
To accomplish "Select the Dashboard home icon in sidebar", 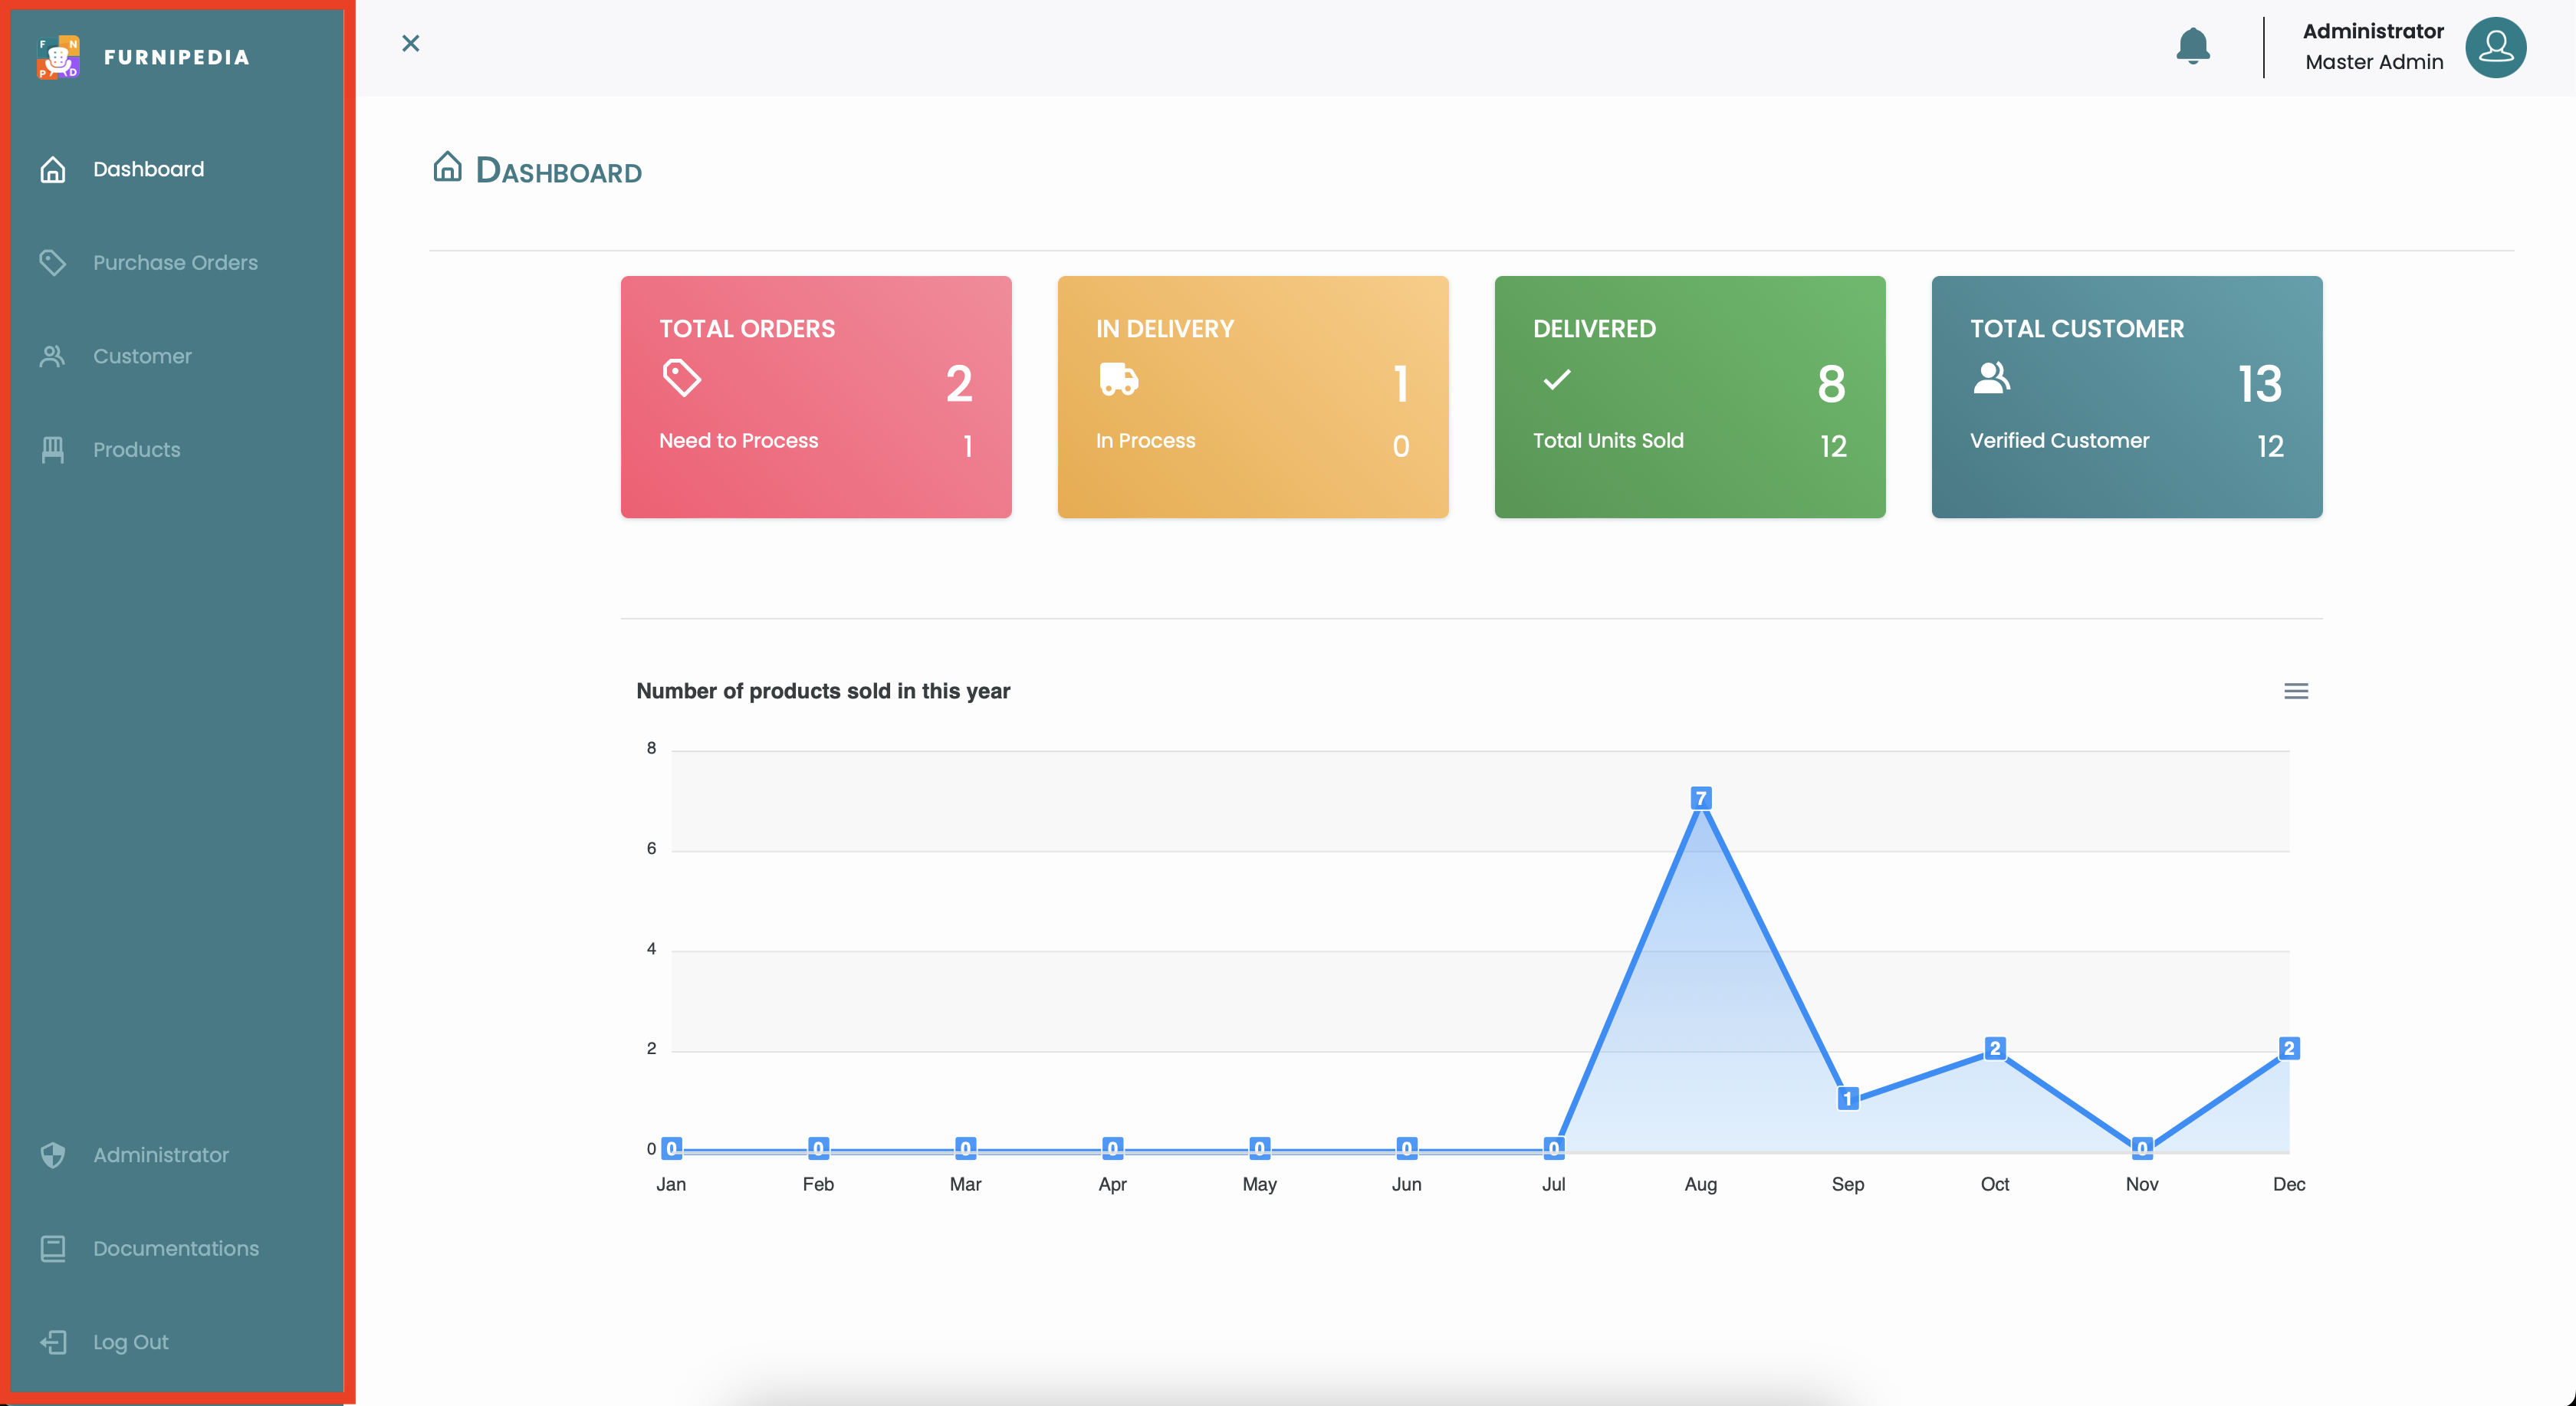I will pyautogui.click(x=53, y=170).
